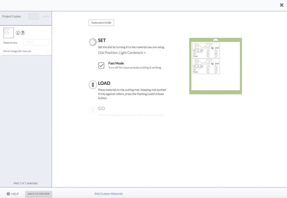Screen dimensions: 287x198
Task: Click the LOAD arrows icon
Action: coord(93,85)
